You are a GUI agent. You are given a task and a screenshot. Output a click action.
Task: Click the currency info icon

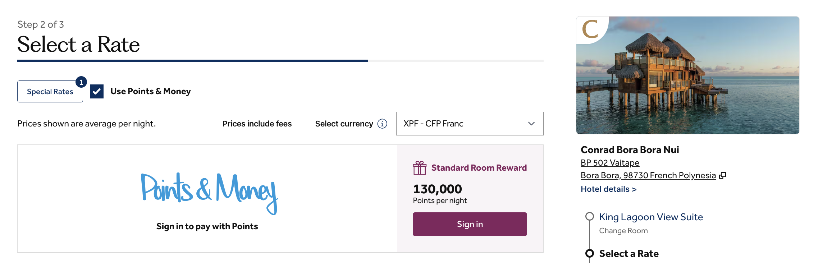pos(382,124)
